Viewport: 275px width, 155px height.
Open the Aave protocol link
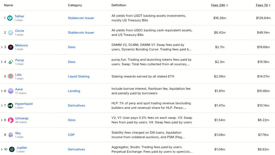(x=19, y=89)
